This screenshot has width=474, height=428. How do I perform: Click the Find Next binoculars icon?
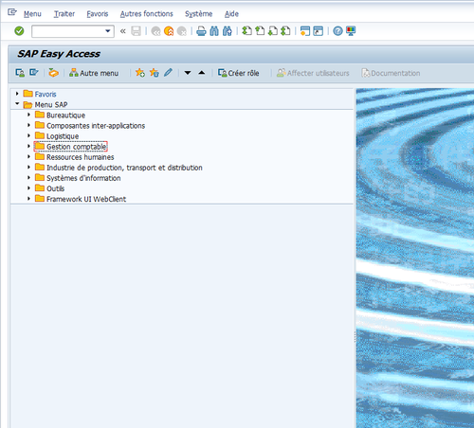click(x=228, y=31)
